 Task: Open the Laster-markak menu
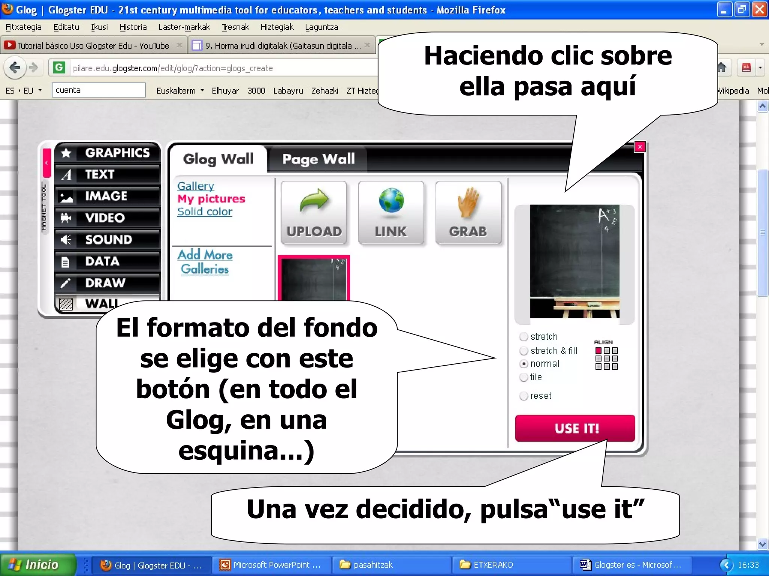click(184, 27)
